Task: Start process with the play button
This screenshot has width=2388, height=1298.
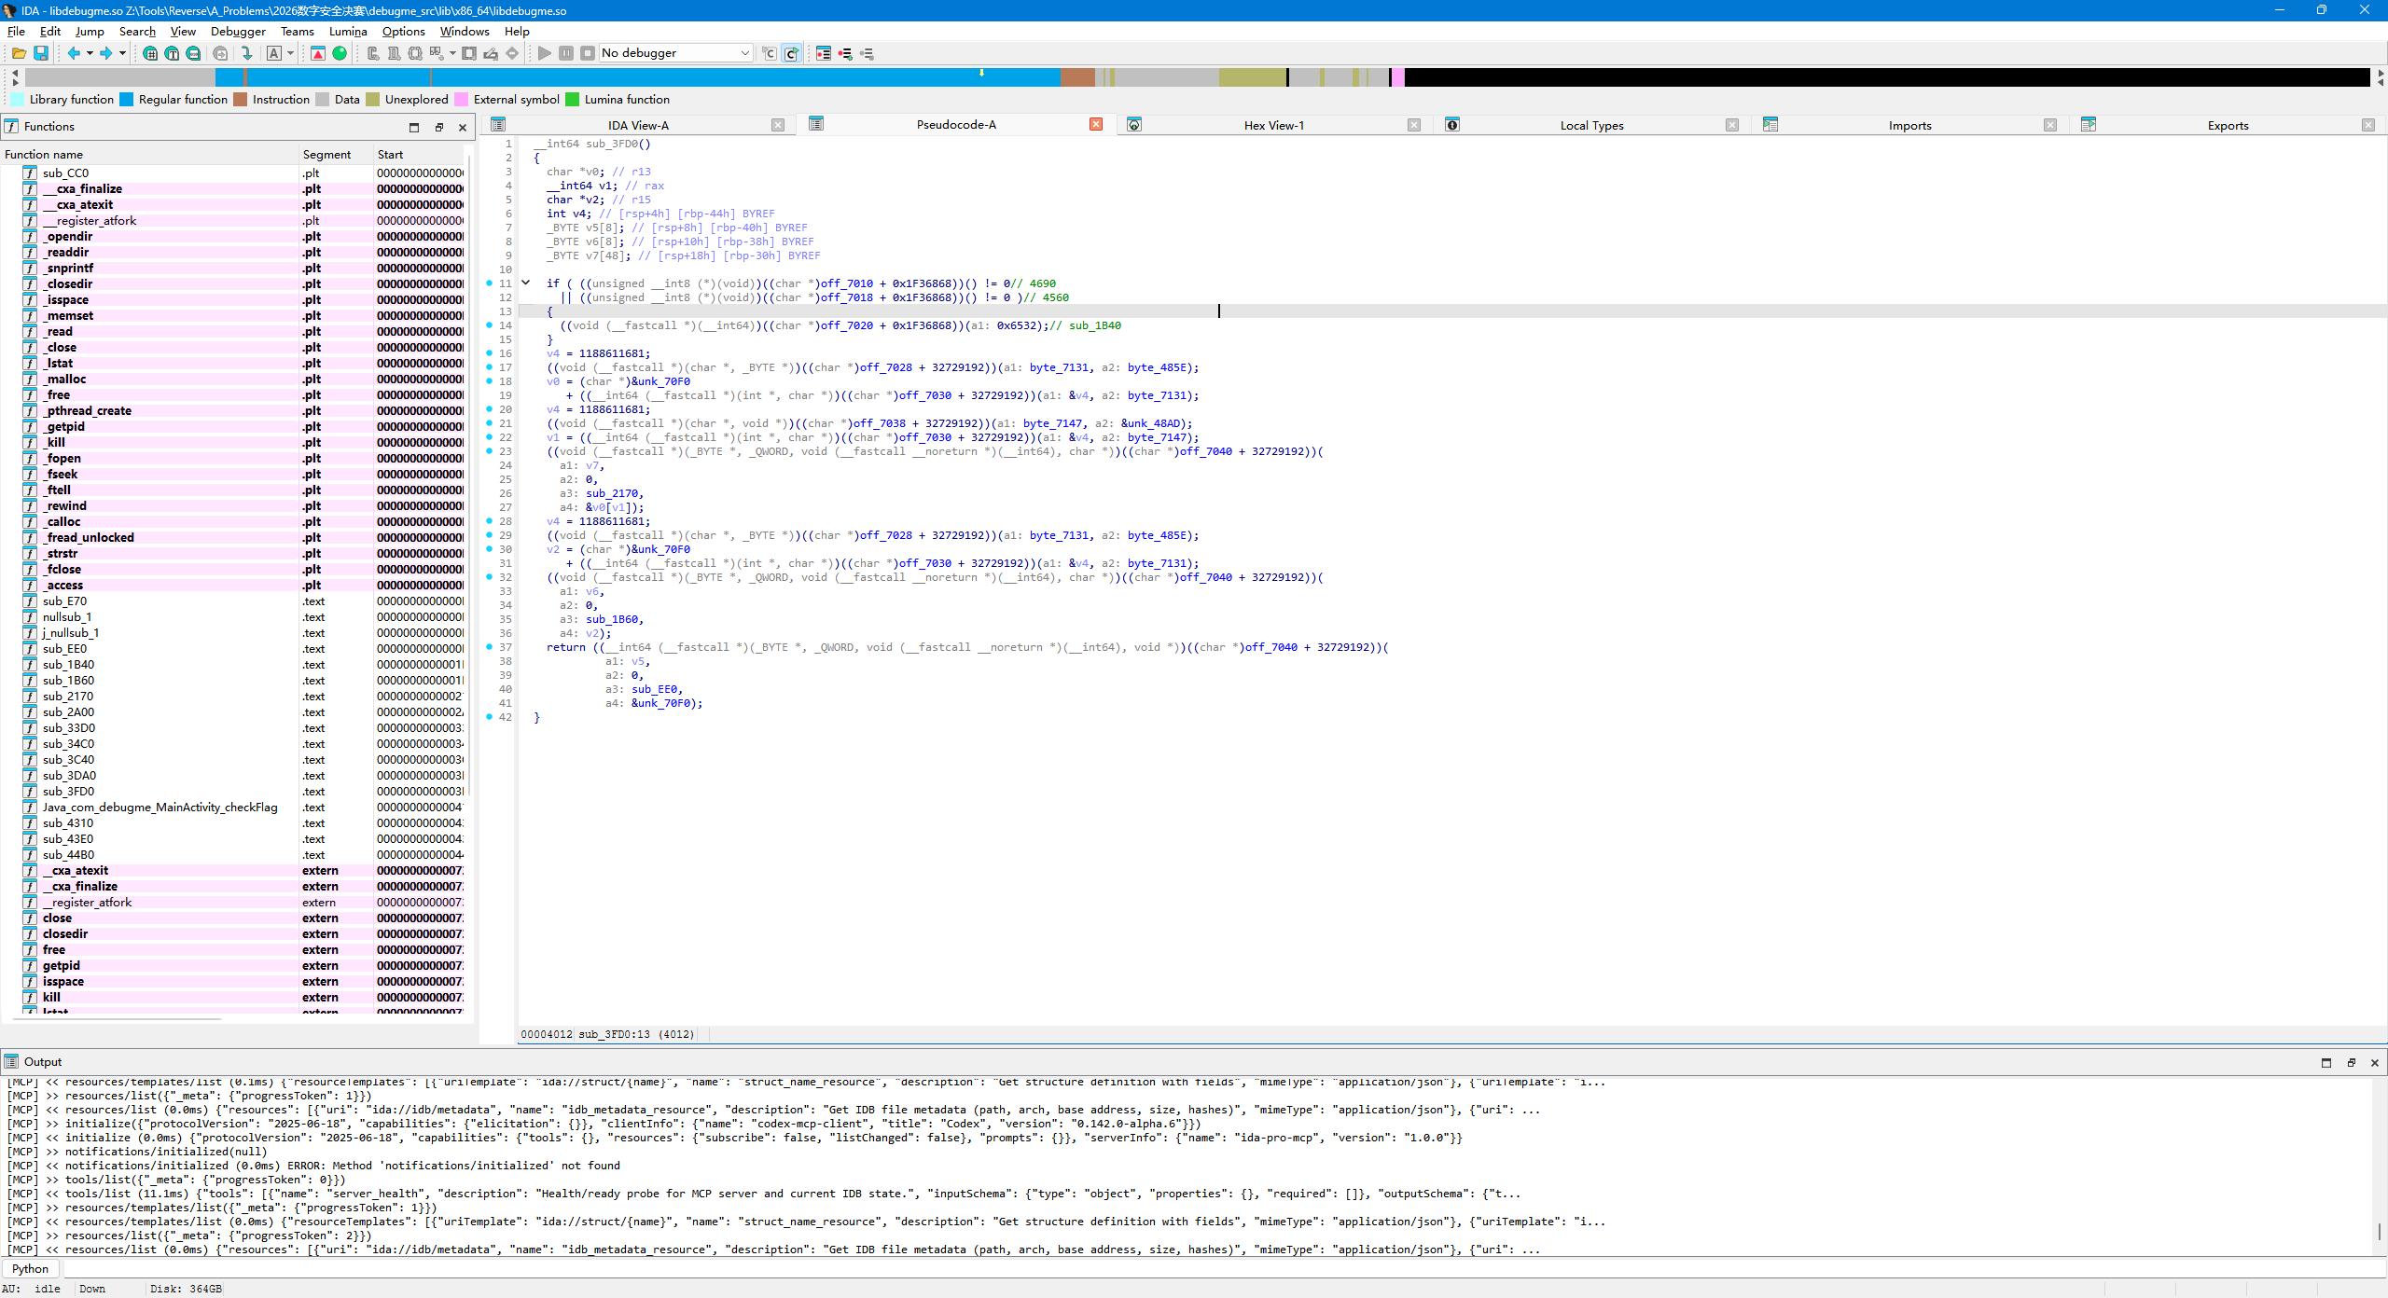Action: click(x=545, y=53)
